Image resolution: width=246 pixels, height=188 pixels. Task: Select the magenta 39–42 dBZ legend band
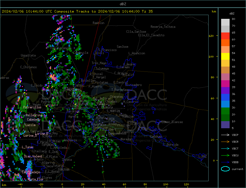click(225, 84)
